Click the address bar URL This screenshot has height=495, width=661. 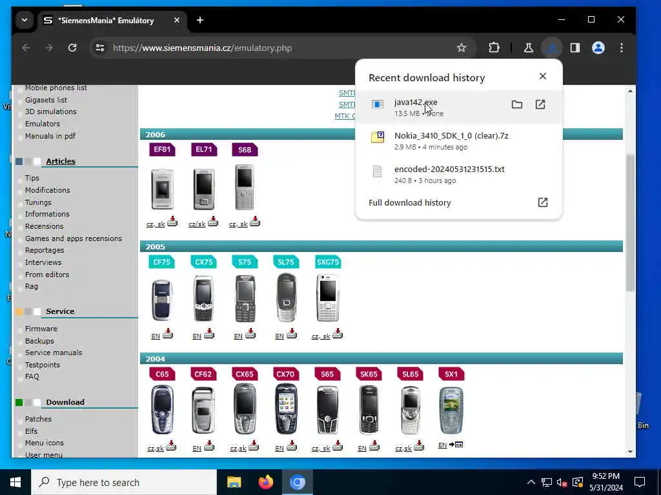pyautogui.click(x=202, y=48)
